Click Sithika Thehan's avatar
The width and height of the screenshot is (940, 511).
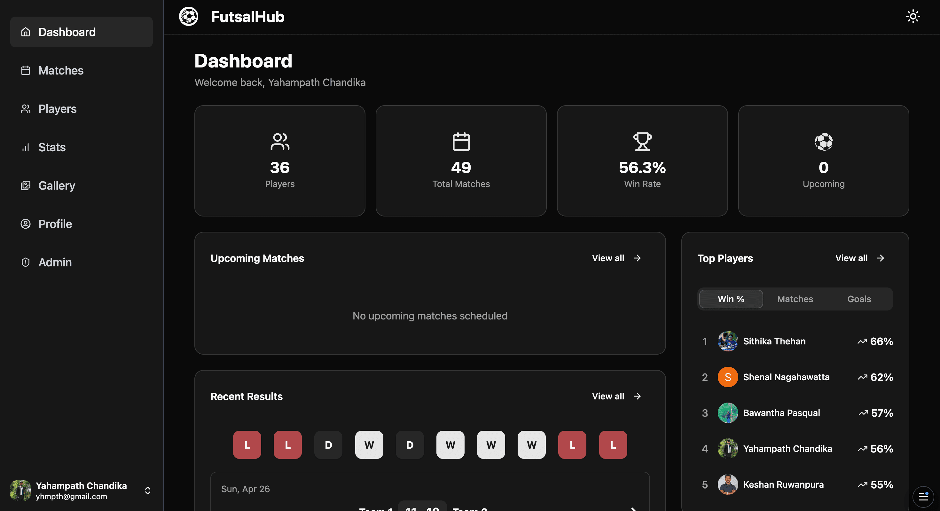(728, 341)
